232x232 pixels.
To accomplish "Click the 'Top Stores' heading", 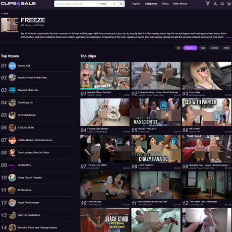I will (10, 56).
